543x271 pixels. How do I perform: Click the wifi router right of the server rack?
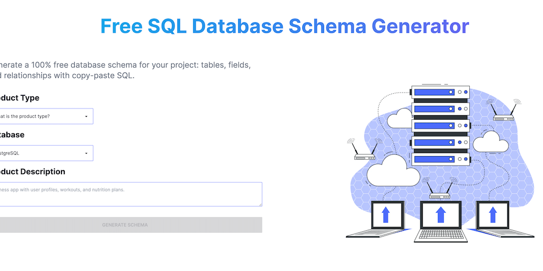(503, 114)
